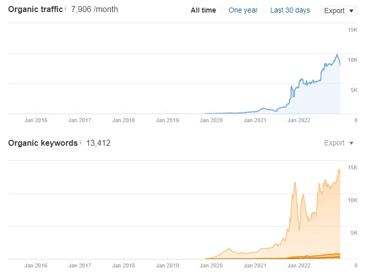
Task: Click info icon beside Organic keywords
Action: coord(81,142)
